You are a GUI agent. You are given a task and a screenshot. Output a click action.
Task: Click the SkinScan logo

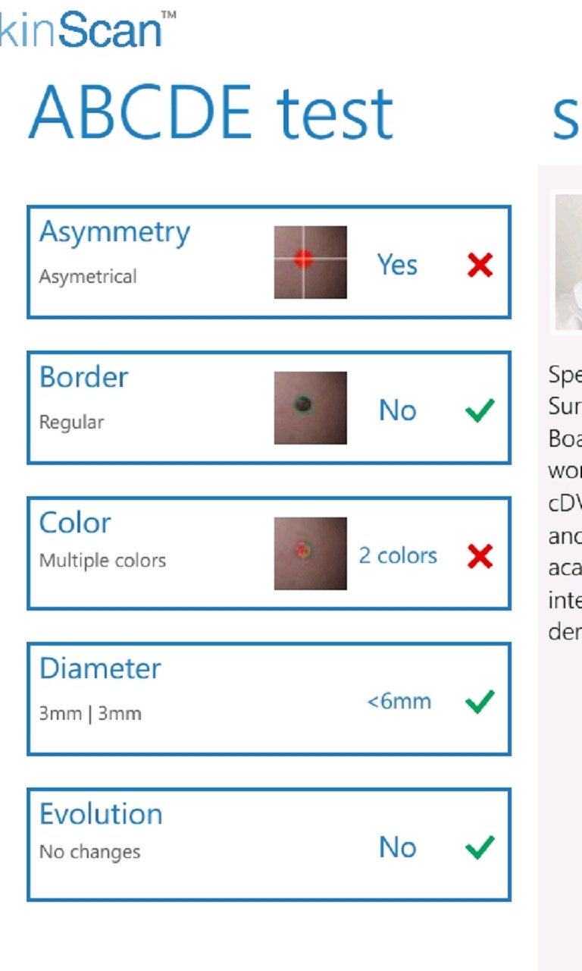(83, 27)
